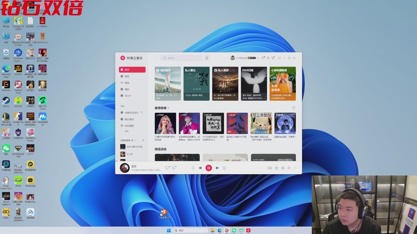The image size is (417, 234).
Task: Open playlist with pink-haired woman cover
Action: (165, 123)
